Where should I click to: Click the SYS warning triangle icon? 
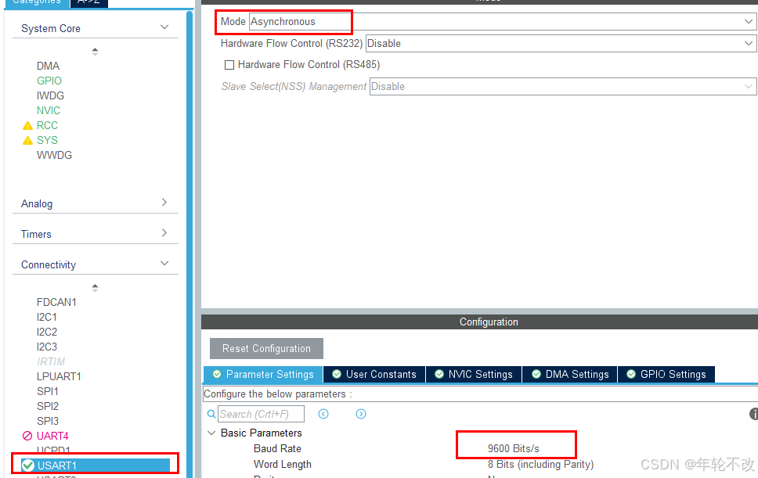click(x=28, y=140)
